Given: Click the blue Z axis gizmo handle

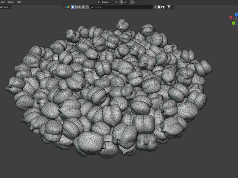Looking at the screenshot, I should pyautogui.click(x=237, y=15).
